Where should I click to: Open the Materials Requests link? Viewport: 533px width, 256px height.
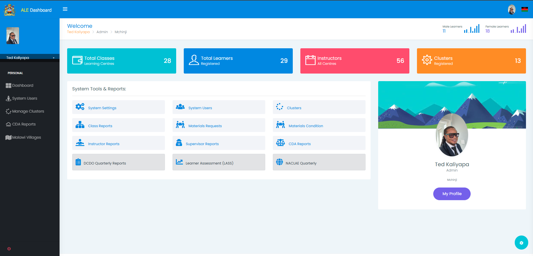[205, 126]
